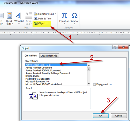Image resolution: width=130 pixels, height=121 pixels.
Task: Select Bitmap Image object type
Action: pyautogui.click(x=56, y=76)
